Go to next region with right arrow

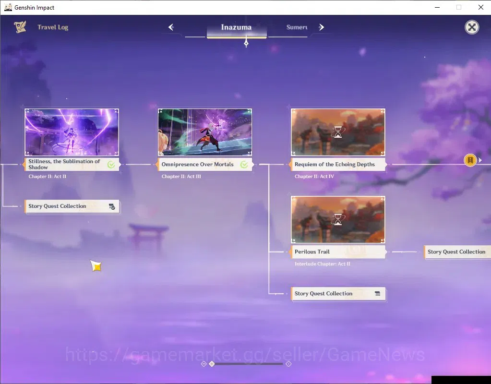point(321,27)
